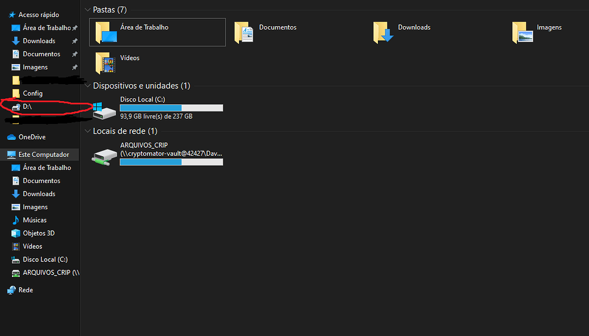This screenshot has width=589, height=336.
Task: Open the pinned Imagens in Acesso rápido
Action: click(35, 67)
